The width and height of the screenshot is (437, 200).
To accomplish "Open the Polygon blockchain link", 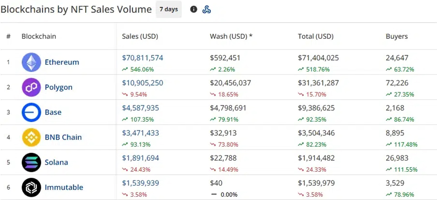I will coord(58,87).
